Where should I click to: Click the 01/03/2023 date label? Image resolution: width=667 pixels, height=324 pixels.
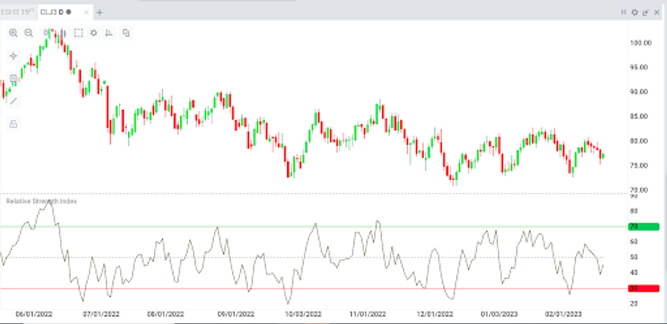(x=500, y=314)
